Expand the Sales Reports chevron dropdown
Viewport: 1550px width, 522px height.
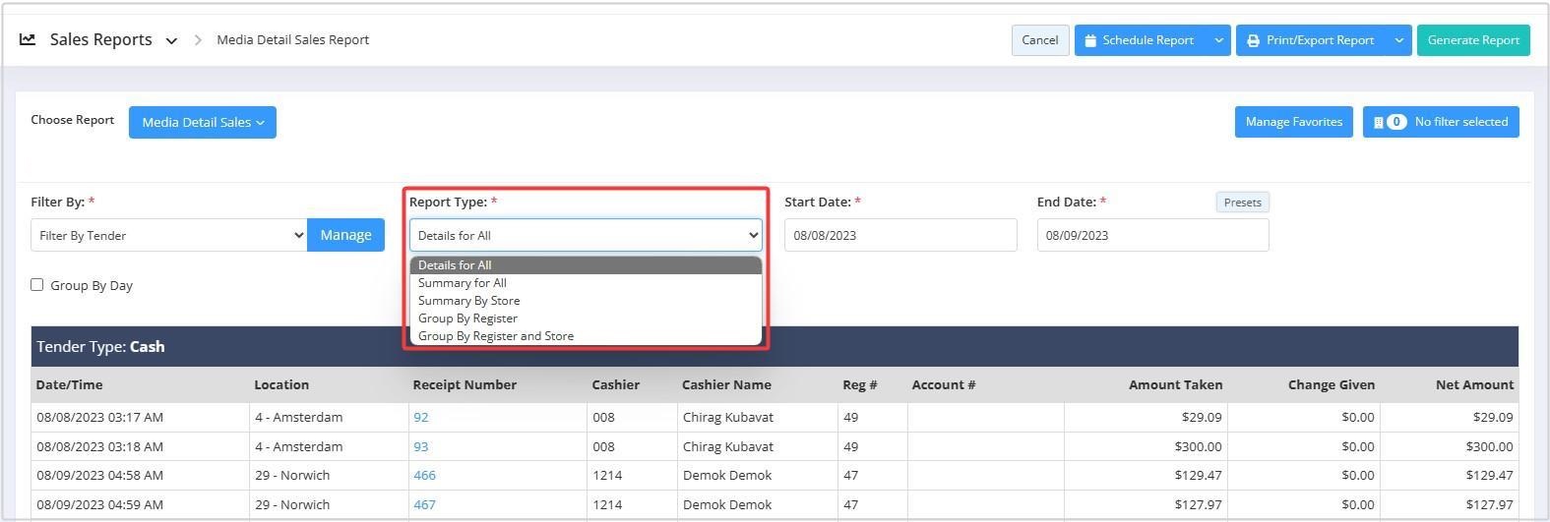coord(171,41)
